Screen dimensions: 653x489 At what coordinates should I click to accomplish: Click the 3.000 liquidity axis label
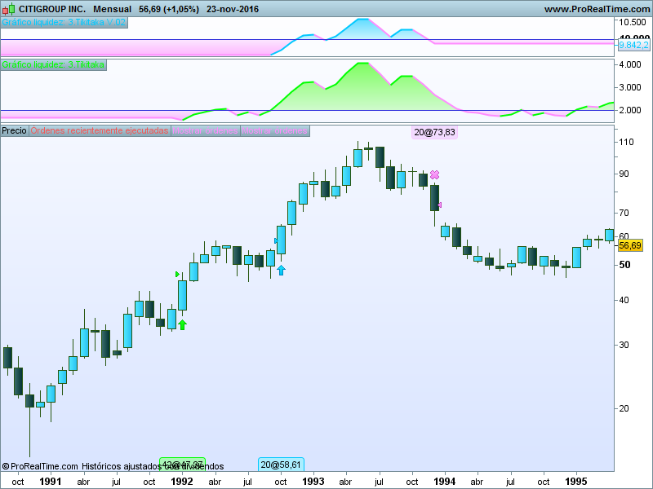(x=630, y=88)
